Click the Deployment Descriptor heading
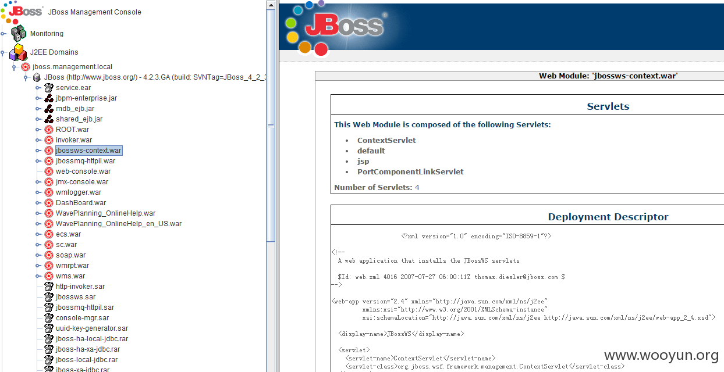The height and width of the screenshot is (372, 724). (x=608, y=217)
